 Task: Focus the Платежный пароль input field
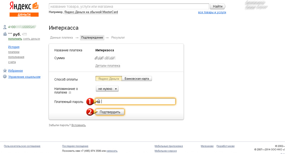click(135, 101)
